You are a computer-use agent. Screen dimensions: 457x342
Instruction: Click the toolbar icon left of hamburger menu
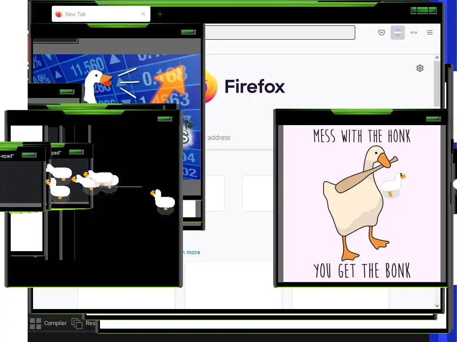(x=414, y=32)
